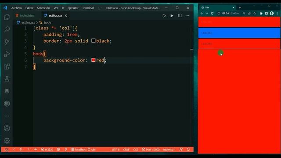Click the feedback person icon in status bar
The image size is (281, 158).
[x=181, y=149]
